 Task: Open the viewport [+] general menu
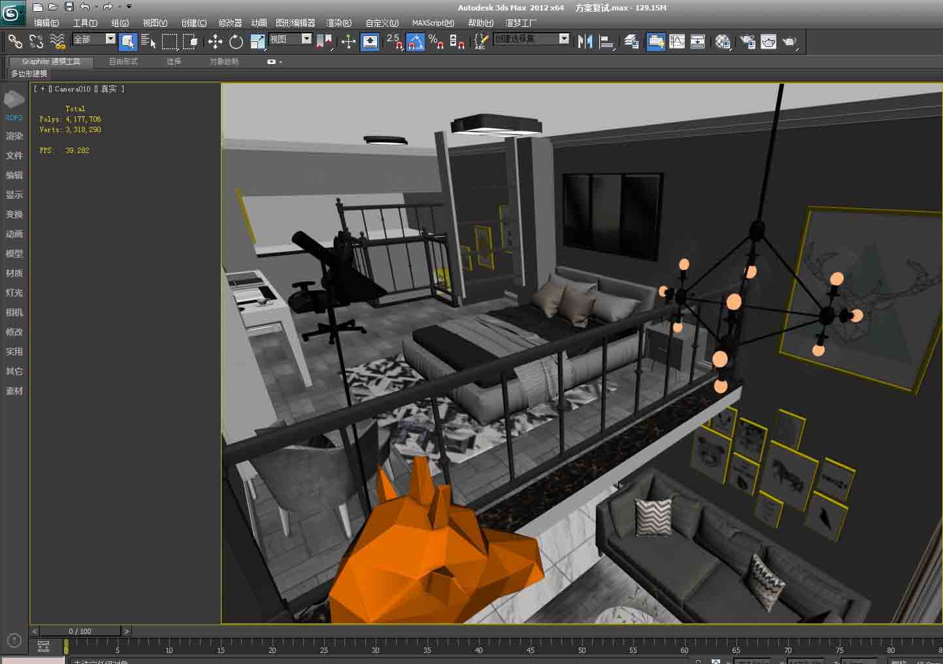[42, 89]
